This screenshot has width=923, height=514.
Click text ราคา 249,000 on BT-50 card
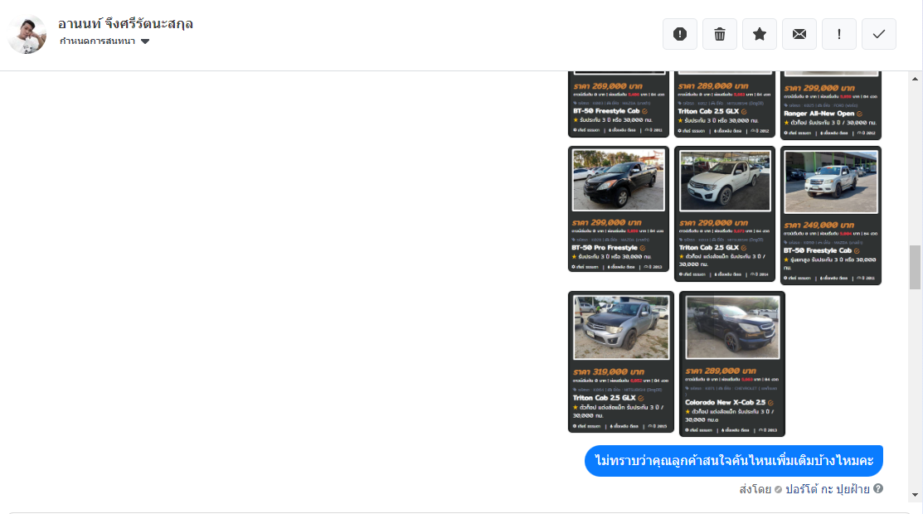[x=819, y=225]
